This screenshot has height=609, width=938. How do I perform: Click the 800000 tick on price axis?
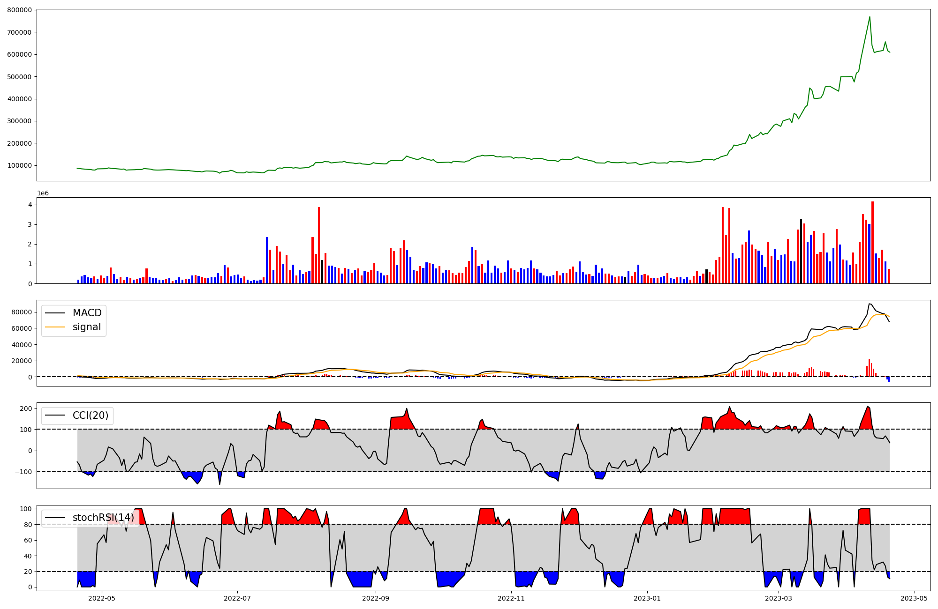coord(19,10)
